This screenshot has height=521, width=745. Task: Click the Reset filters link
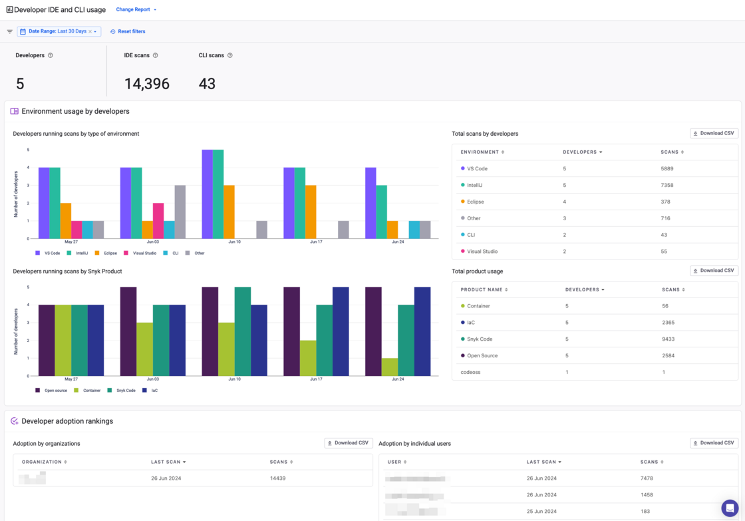click(131, 31)
